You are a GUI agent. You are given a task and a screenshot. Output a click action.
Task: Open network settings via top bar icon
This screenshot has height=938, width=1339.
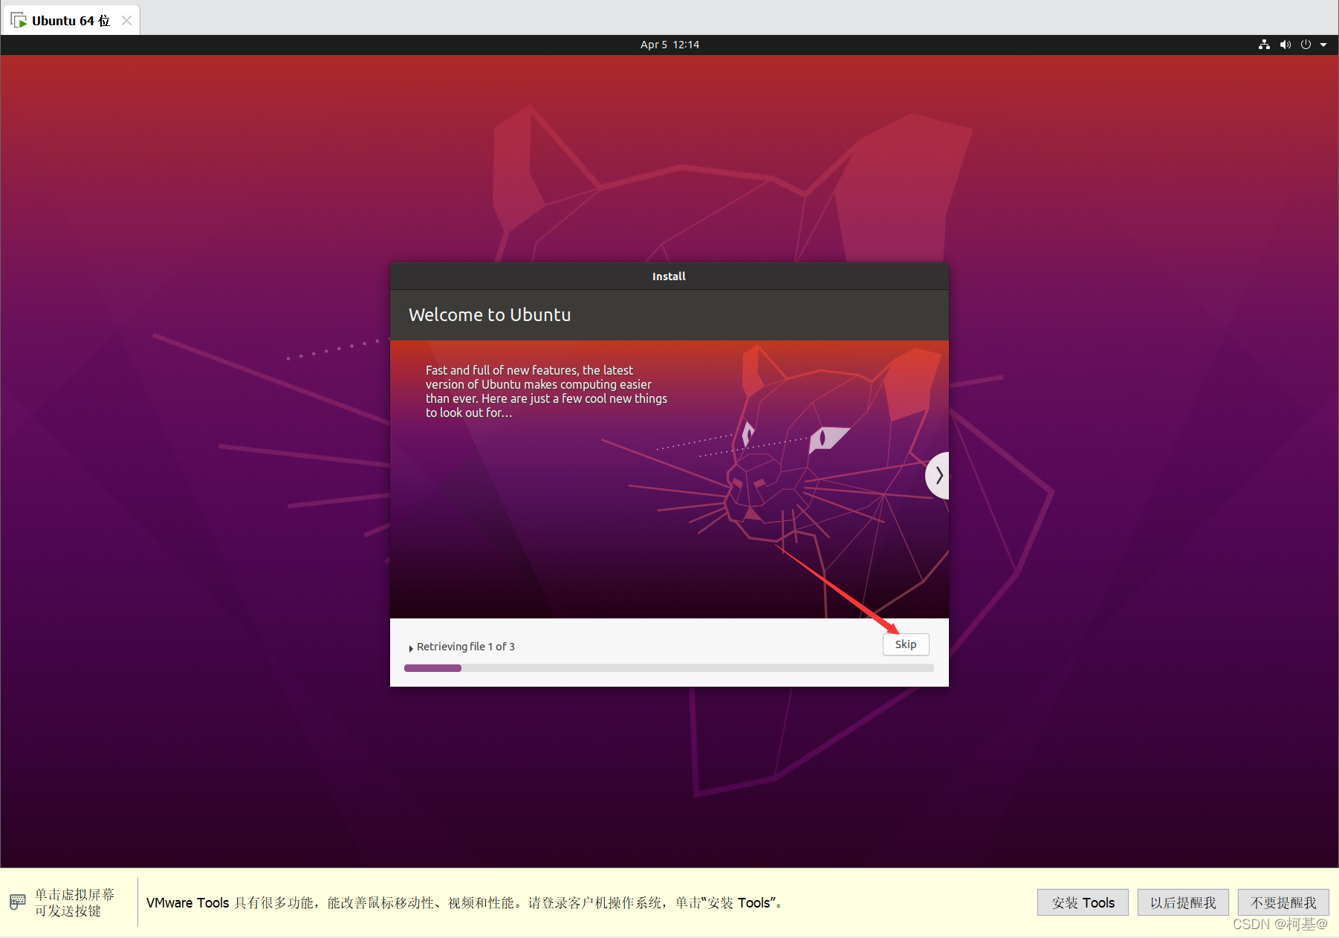point(1264,45)
